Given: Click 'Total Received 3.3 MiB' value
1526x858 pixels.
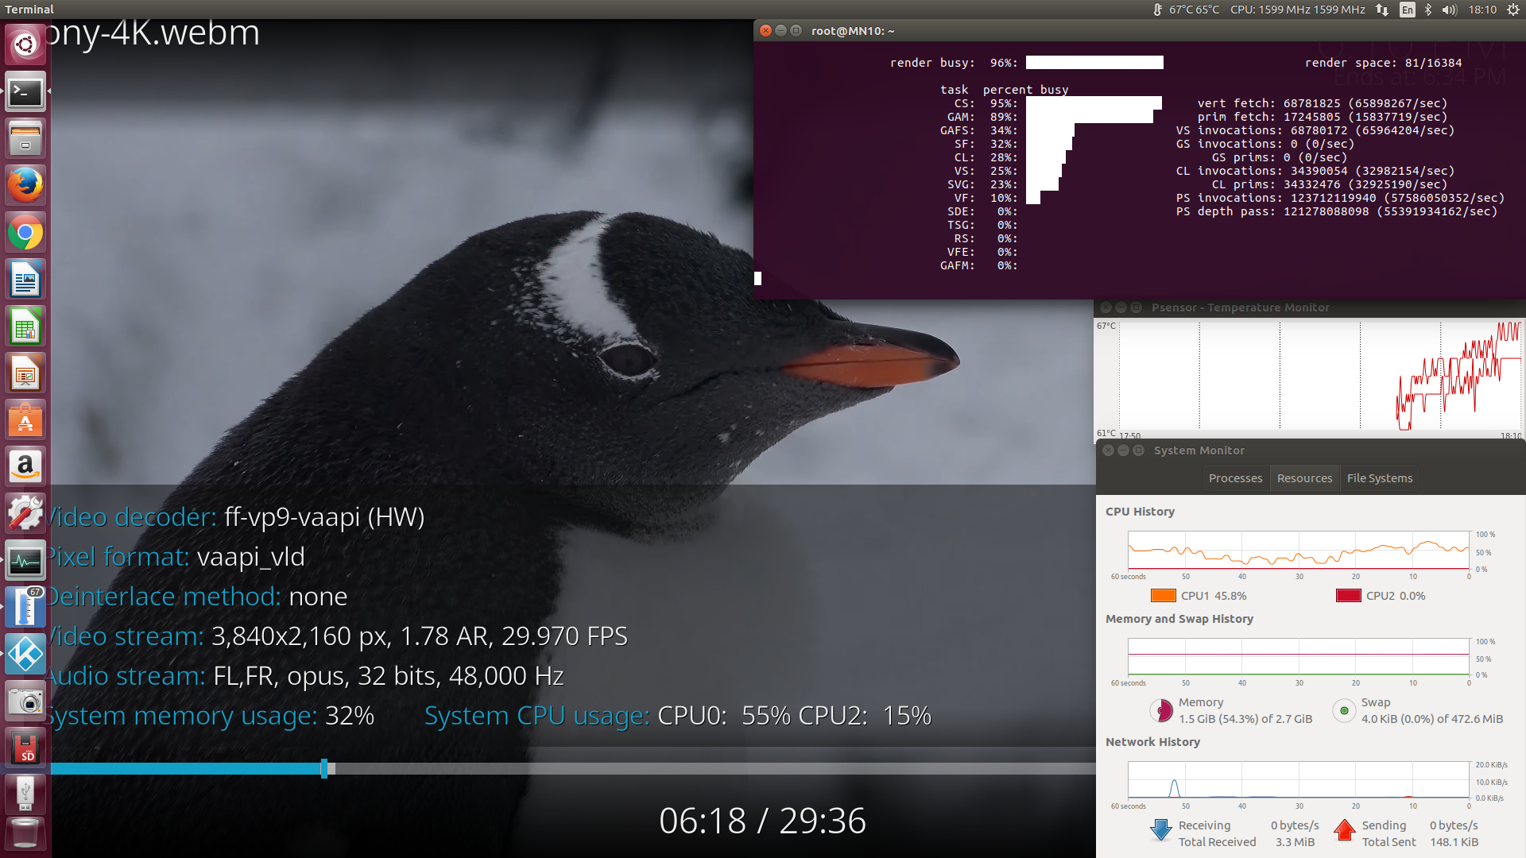Looking at the screenshot, I should [x=1295, y=842].
